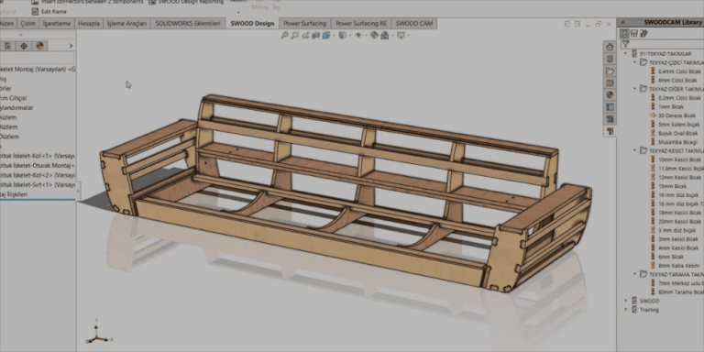Image resolution: width=704 pixels, height=352 pixels.
Task: Open the Display Style dropdown arrow
Action: 350,35
